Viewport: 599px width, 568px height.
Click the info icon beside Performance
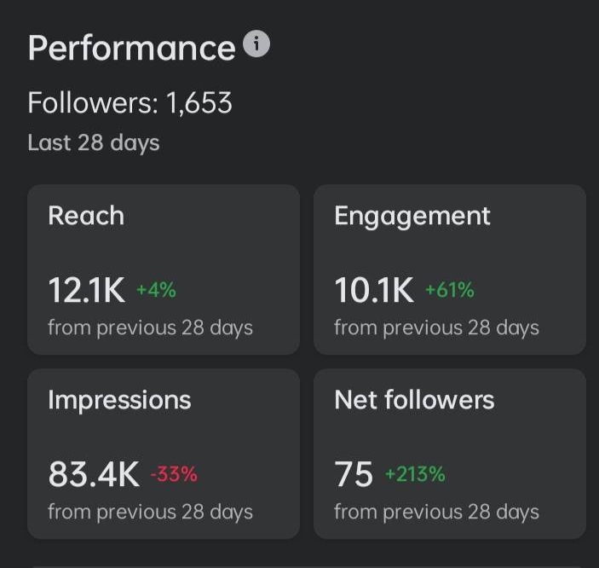click(256, 44)
